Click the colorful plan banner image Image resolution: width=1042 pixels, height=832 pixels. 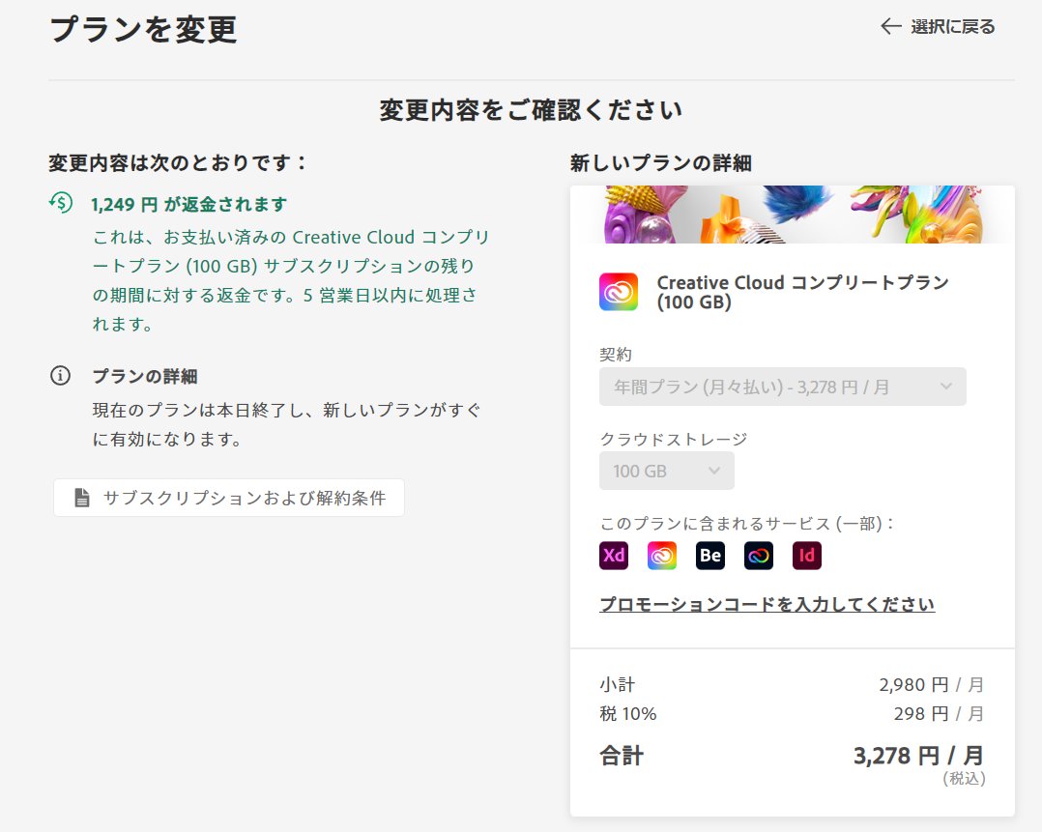[793, 214]
